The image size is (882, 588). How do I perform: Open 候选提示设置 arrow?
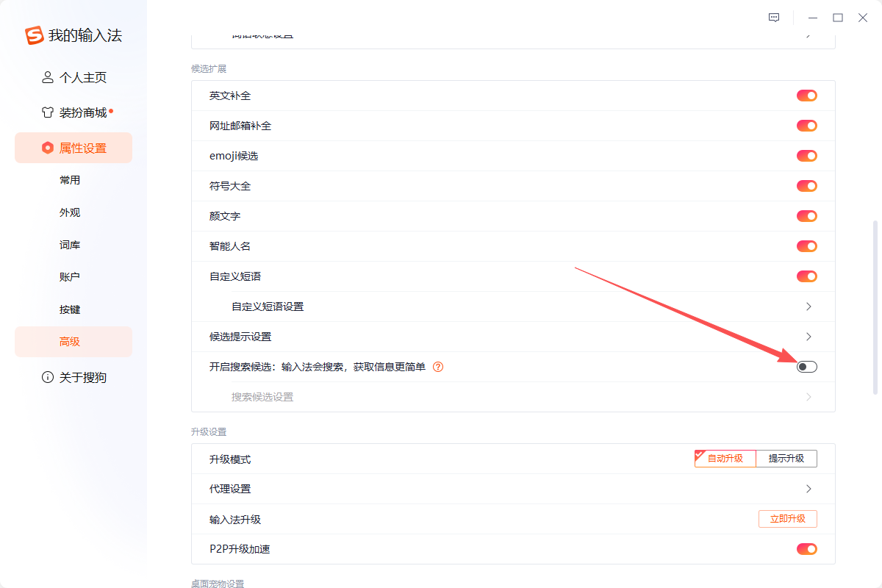tap(808, 337)
